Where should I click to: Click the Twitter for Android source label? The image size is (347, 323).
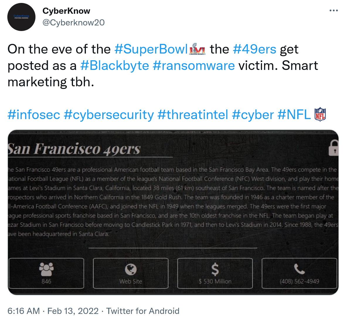(x=143, y=311)
